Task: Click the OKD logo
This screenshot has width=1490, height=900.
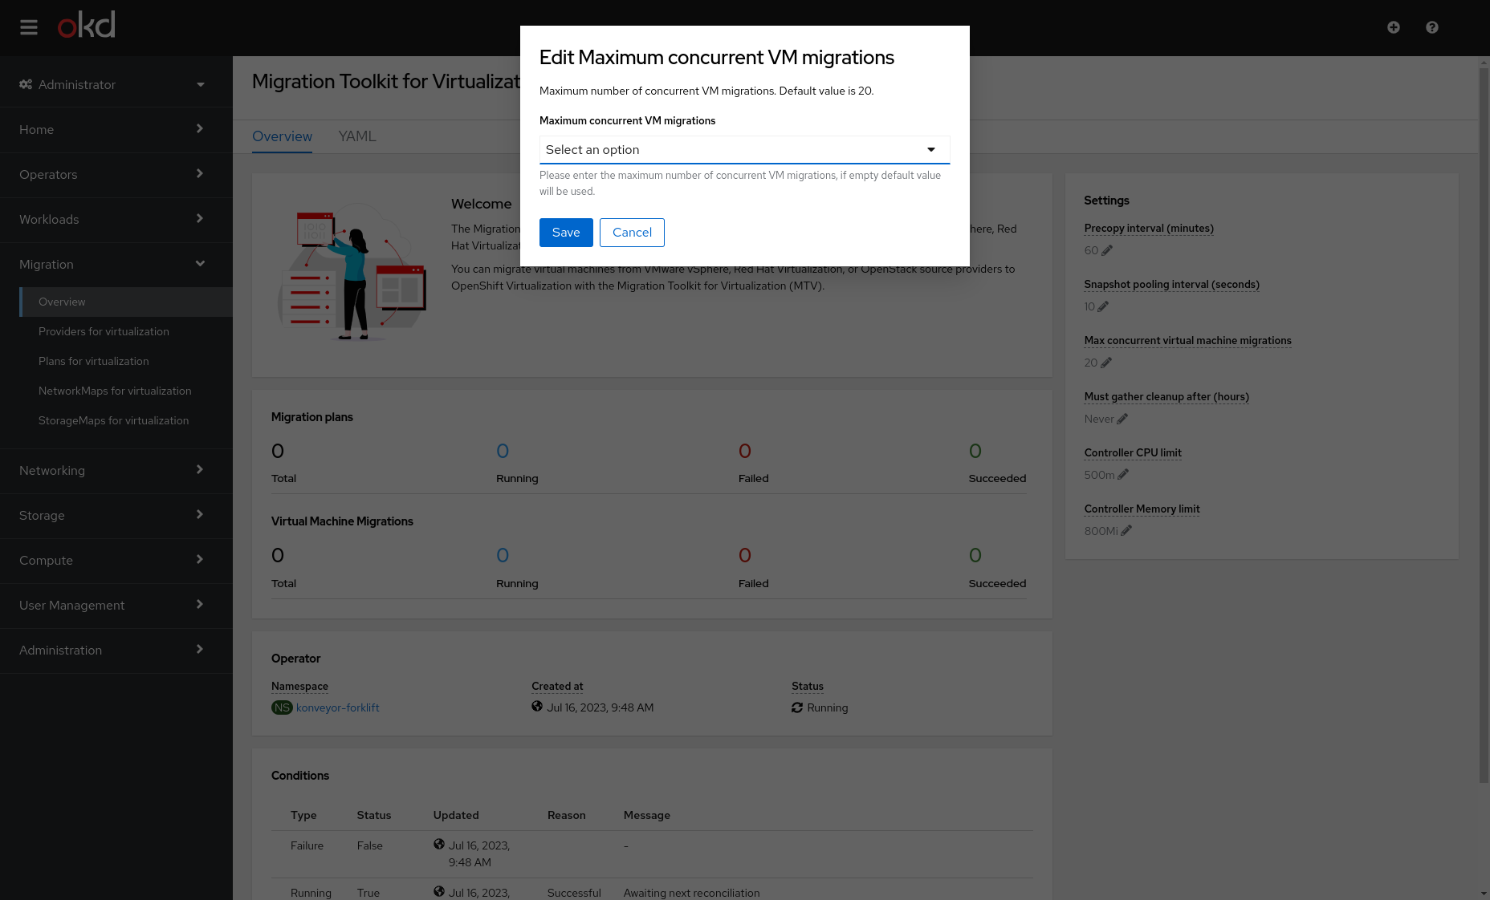Action: coord(87,25)
